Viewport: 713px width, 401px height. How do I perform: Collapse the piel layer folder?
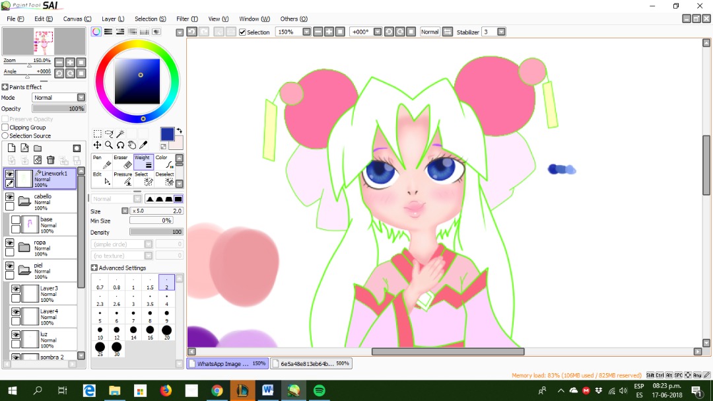[x=24, y=270]
